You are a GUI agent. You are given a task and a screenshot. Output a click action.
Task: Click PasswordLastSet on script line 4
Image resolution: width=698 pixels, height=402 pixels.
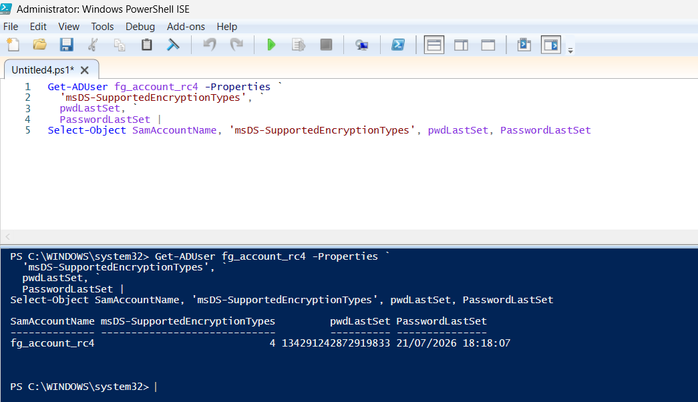[105, 120]
